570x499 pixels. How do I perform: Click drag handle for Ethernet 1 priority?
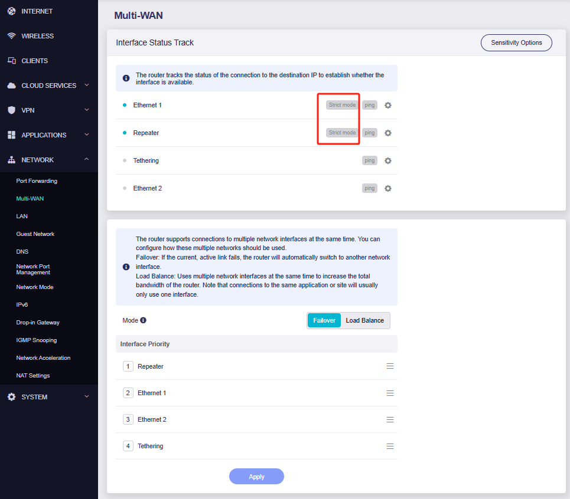coord(390,393)
